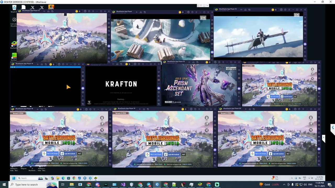Click the Player 14 blue loading progress bar
Screen dimensions: 335x188
click(46, 67)
